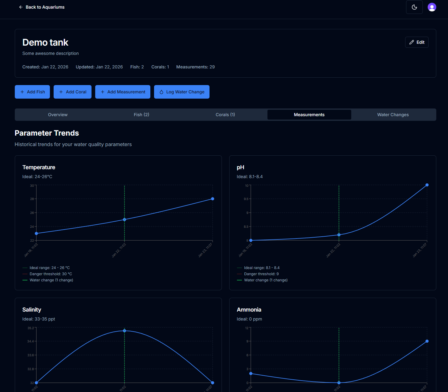
Task: Click the back arrow icon
Action: click(21, 7)
